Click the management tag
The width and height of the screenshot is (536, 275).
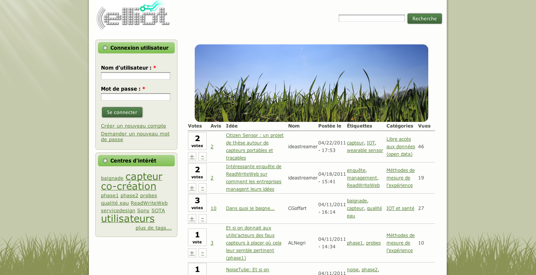pos(362,178)
